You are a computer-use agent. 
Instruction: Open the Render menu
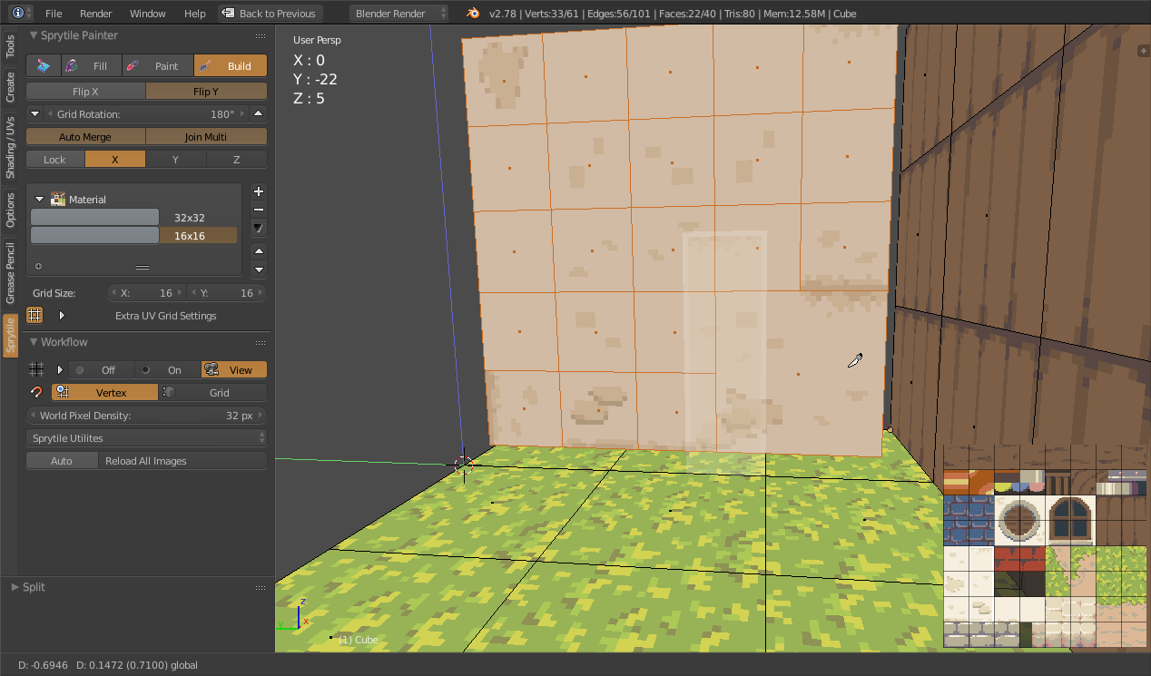(96, 14)
